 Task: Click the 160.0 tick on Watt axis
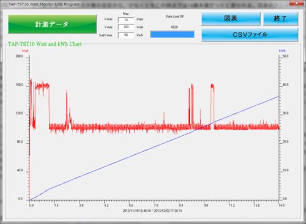tap(20, 84)
